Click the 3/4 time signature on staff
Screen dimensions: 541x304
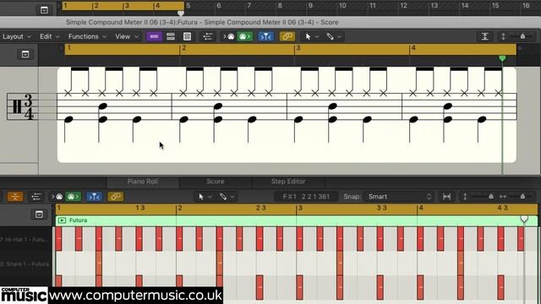click(x=29, y=107)
